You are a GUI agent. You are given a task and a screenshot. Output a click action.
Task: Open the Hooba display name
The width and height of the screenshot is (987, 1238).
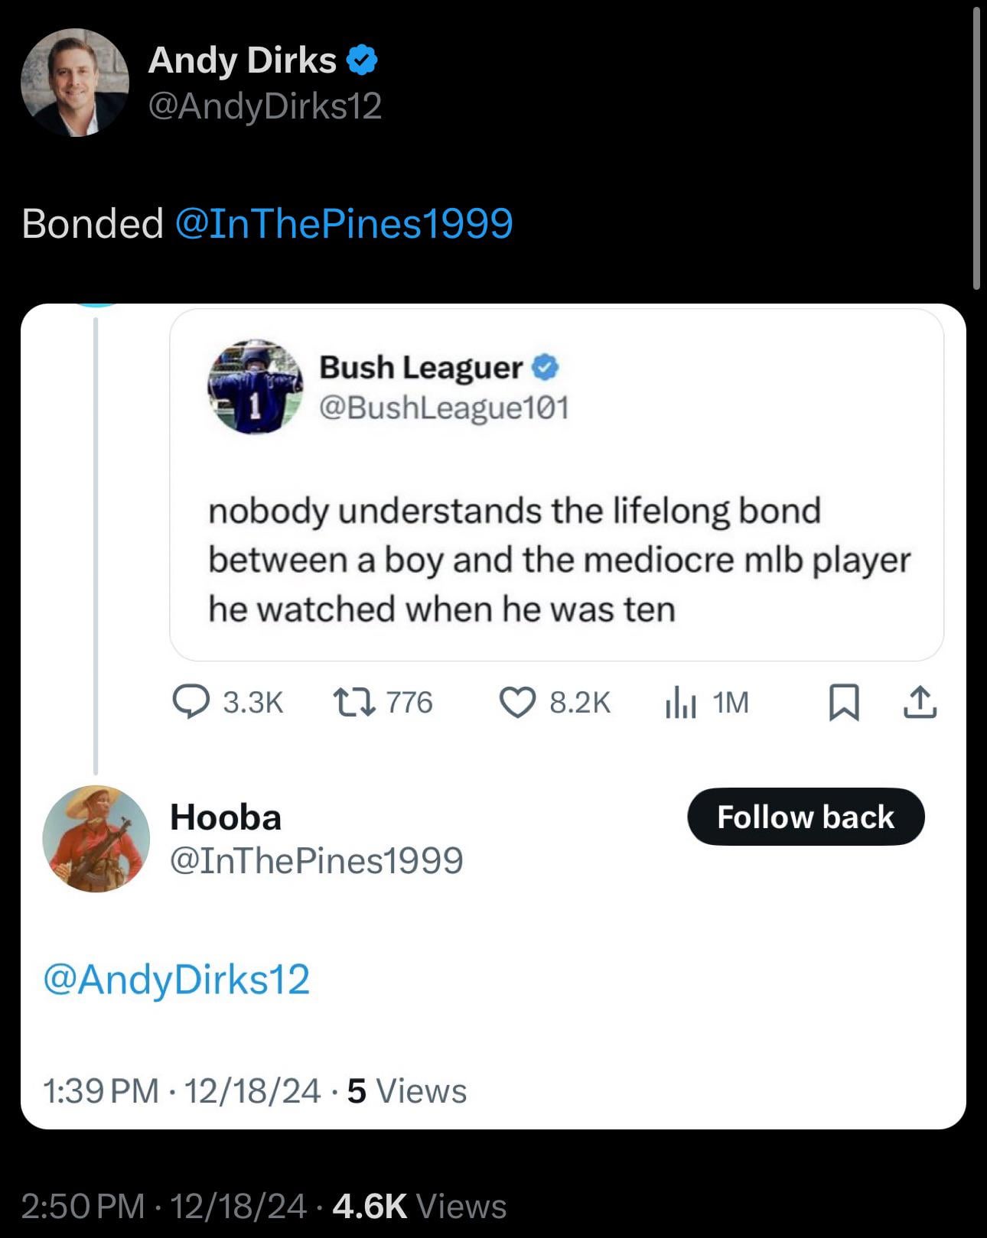tap(226, 817)
